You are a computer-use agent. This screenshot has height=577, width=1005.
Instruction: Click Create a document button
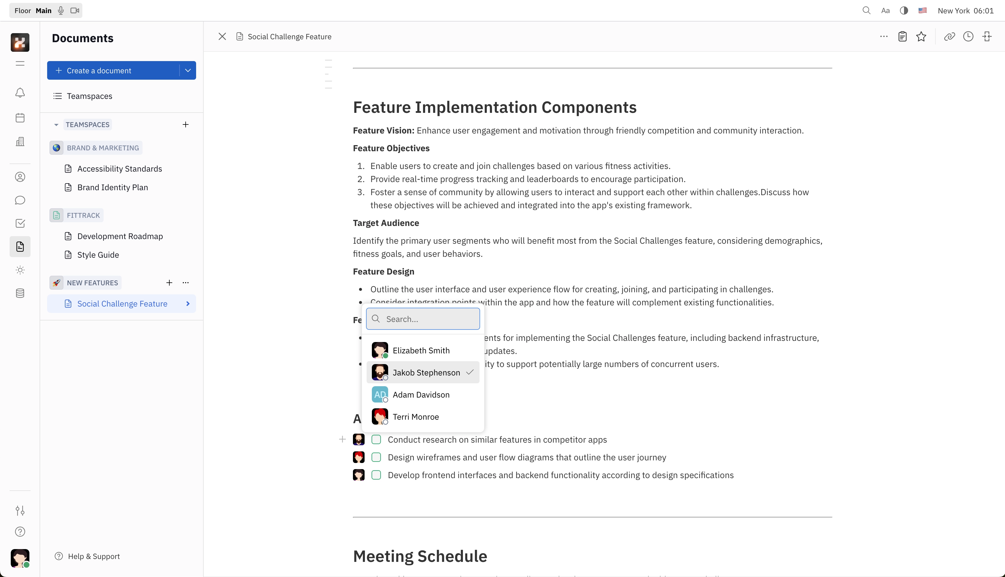(x=113, y=70)
